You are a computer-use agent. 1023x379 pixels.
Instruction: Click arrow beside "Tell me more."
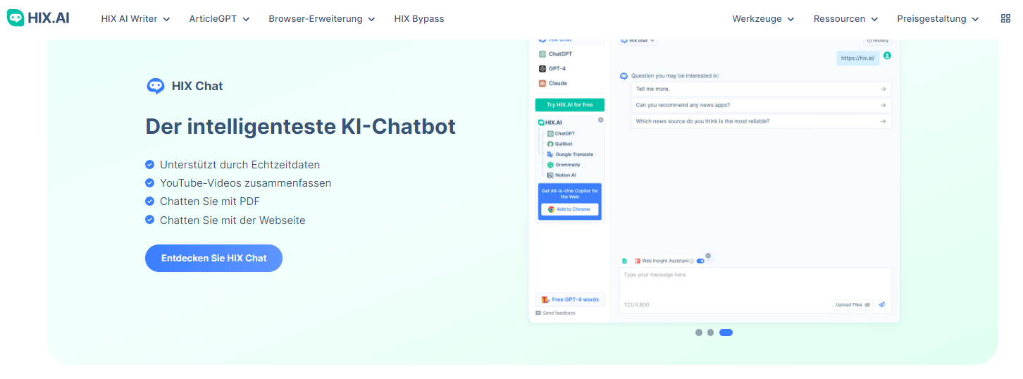883,89
